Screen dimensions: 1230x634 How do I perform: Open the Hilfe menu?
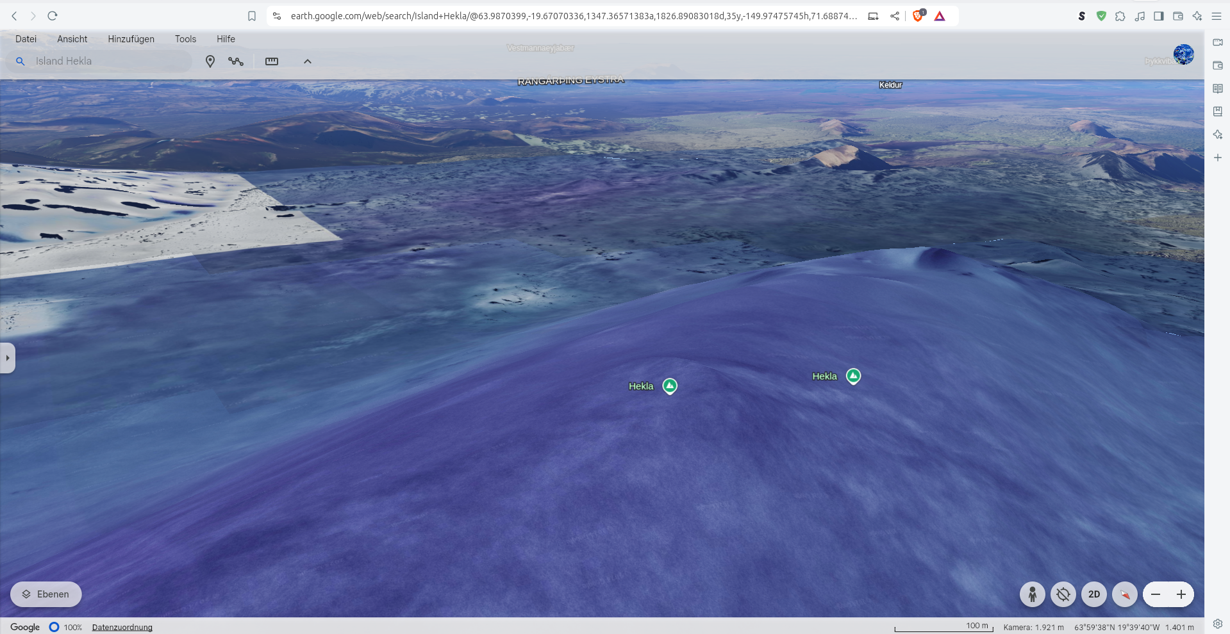coord(226,39)
